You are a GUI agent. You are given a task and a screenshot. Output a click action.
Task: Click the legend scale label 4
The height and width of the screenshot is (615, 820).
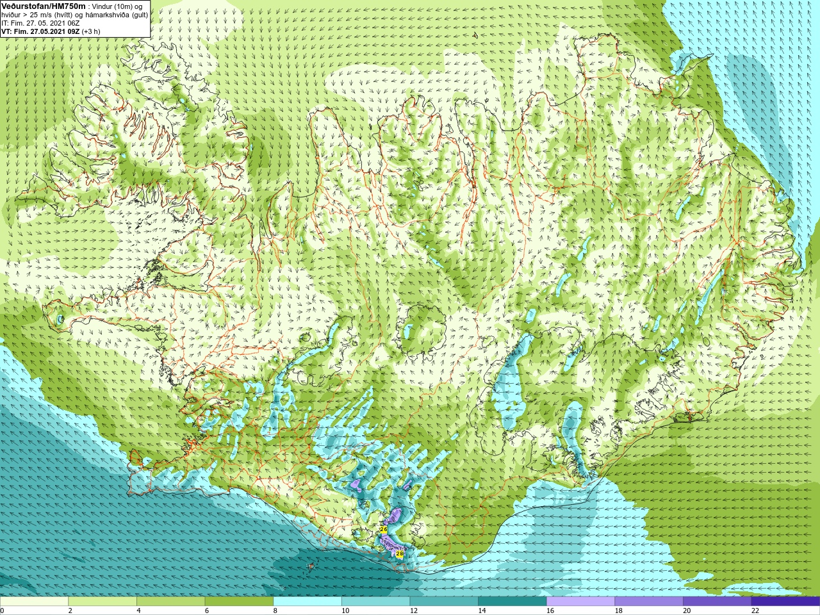[x=138, y=611]
